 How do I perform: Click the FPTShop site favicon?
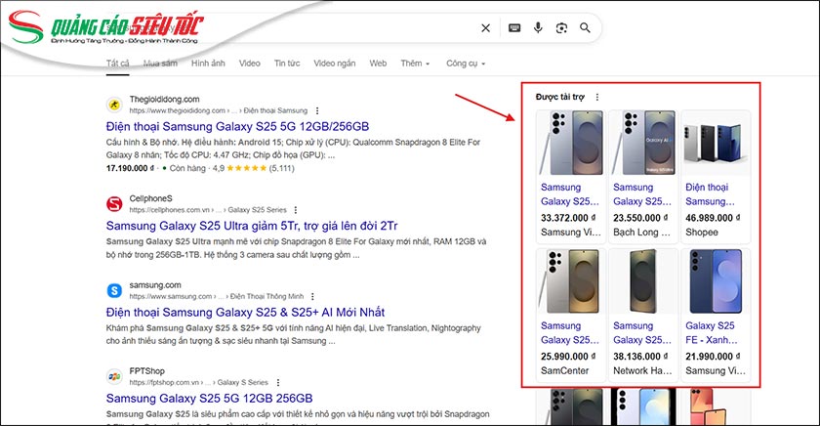pyautogui.click(x=114, y=376)
